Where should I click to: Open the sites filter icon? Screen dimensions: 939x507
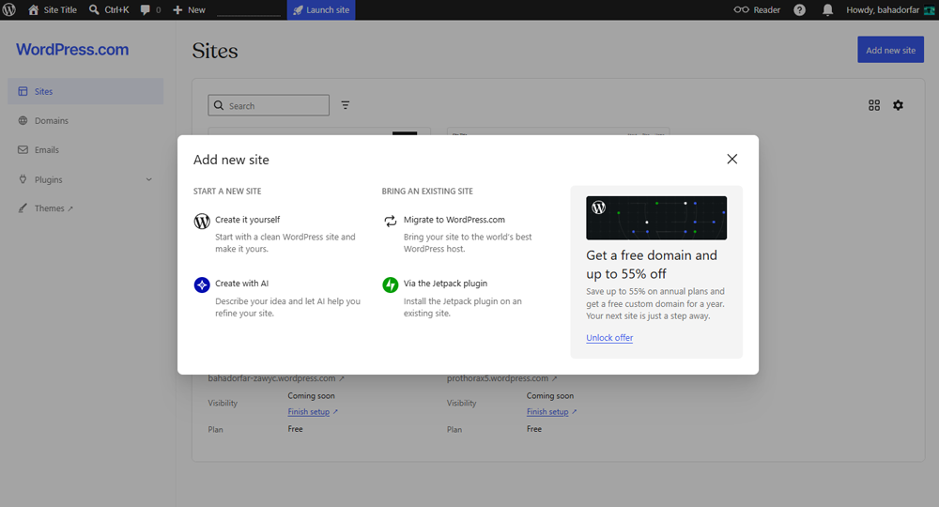click(346, 105)
